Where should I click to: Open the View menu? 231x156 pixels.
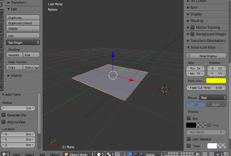(x=16, y=155)
